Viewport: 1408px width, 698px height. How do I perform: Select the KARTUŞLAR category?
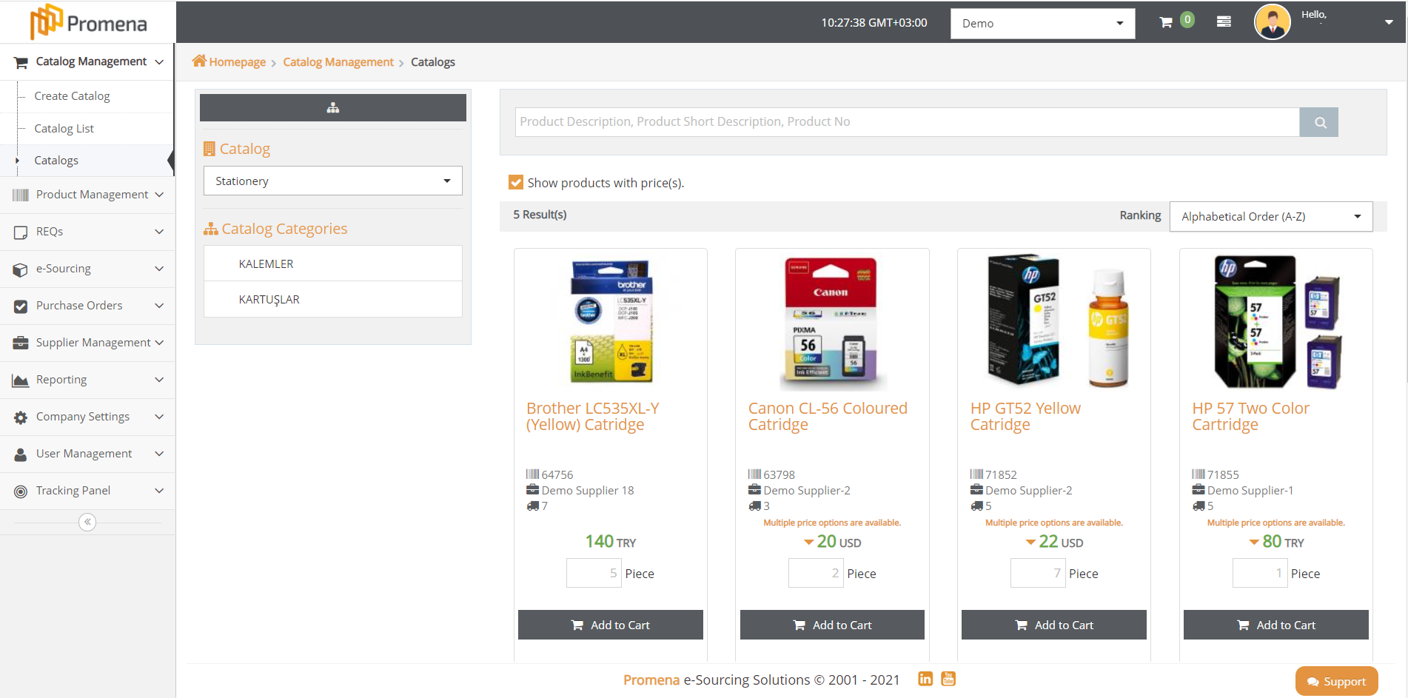coord(333,299)
